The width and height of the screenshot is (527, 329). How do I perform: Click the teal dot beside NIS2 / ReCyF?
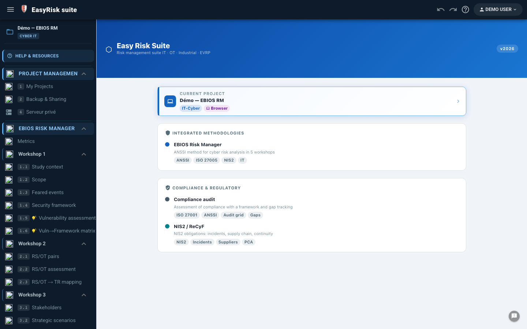tap(167, 226)
